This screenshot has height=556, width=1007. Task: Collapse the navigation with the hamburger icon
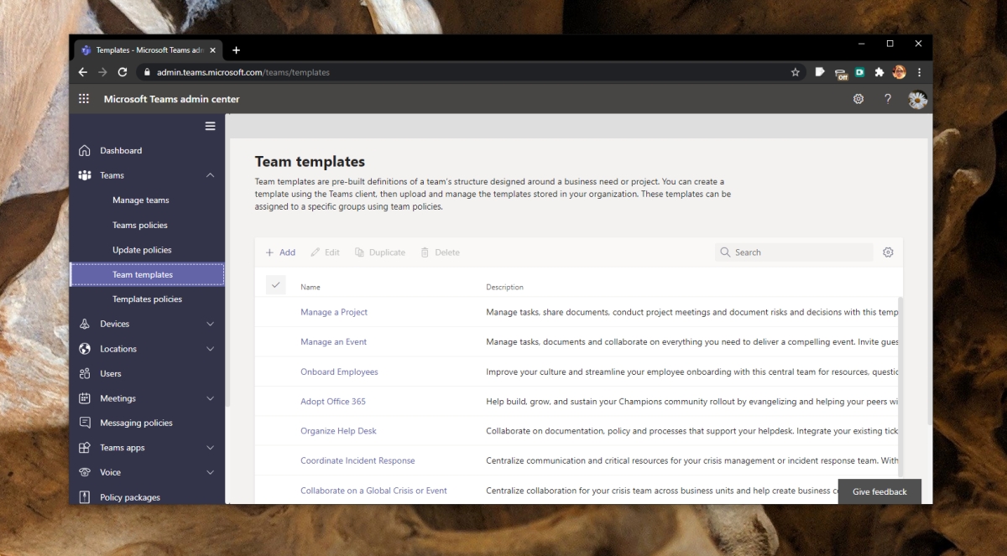210,127
